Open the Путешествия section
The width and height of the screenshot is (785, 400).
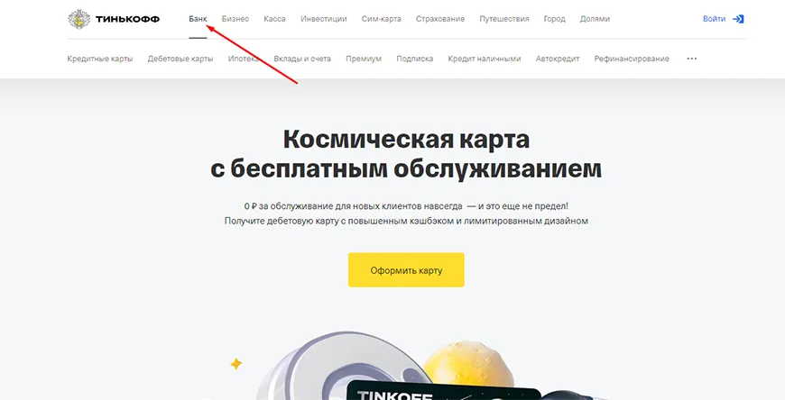[x=504, y=19]
